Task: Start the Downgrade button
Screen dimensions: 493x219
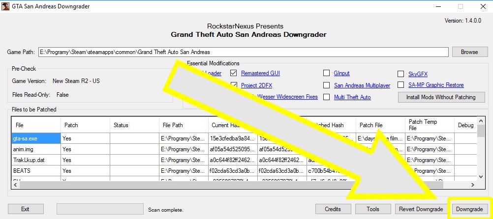Action: [469, 209]
